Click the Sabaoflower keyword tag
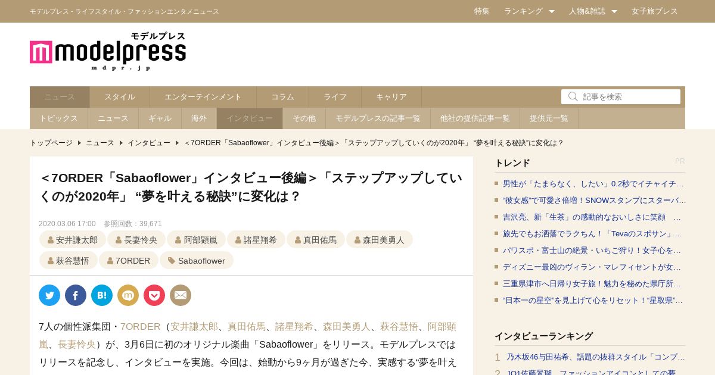The image size is (715, 375). click(x=197, y=261)
